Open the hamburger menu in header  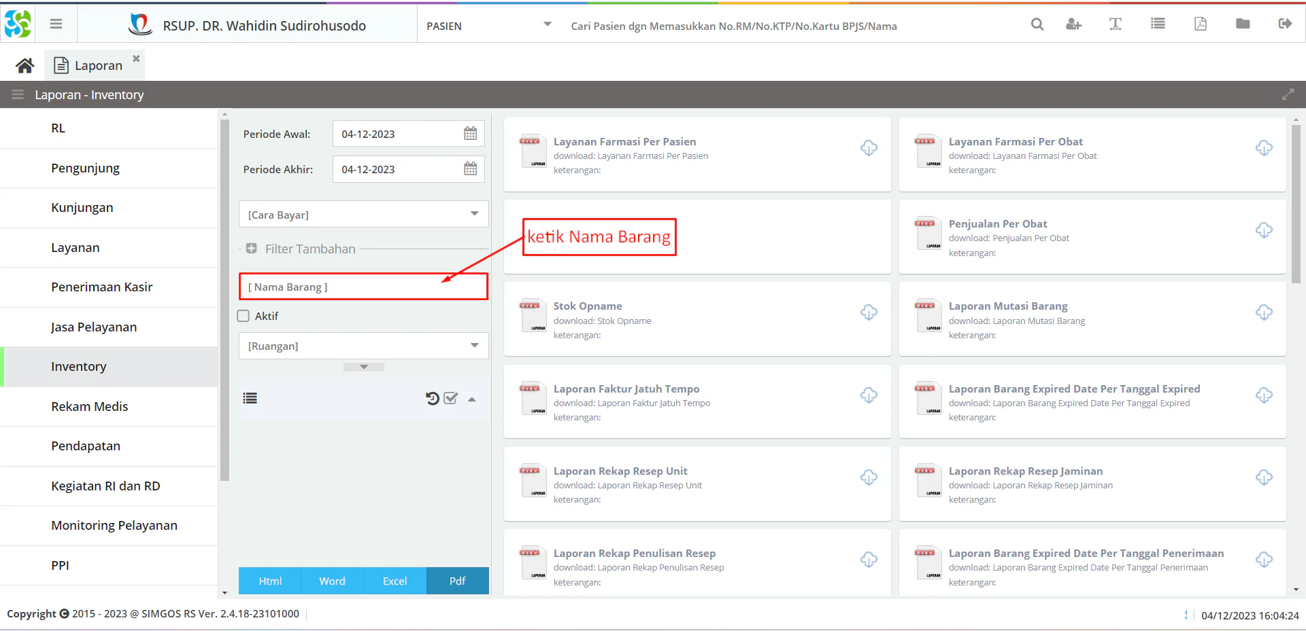click(x=56, y=24)
